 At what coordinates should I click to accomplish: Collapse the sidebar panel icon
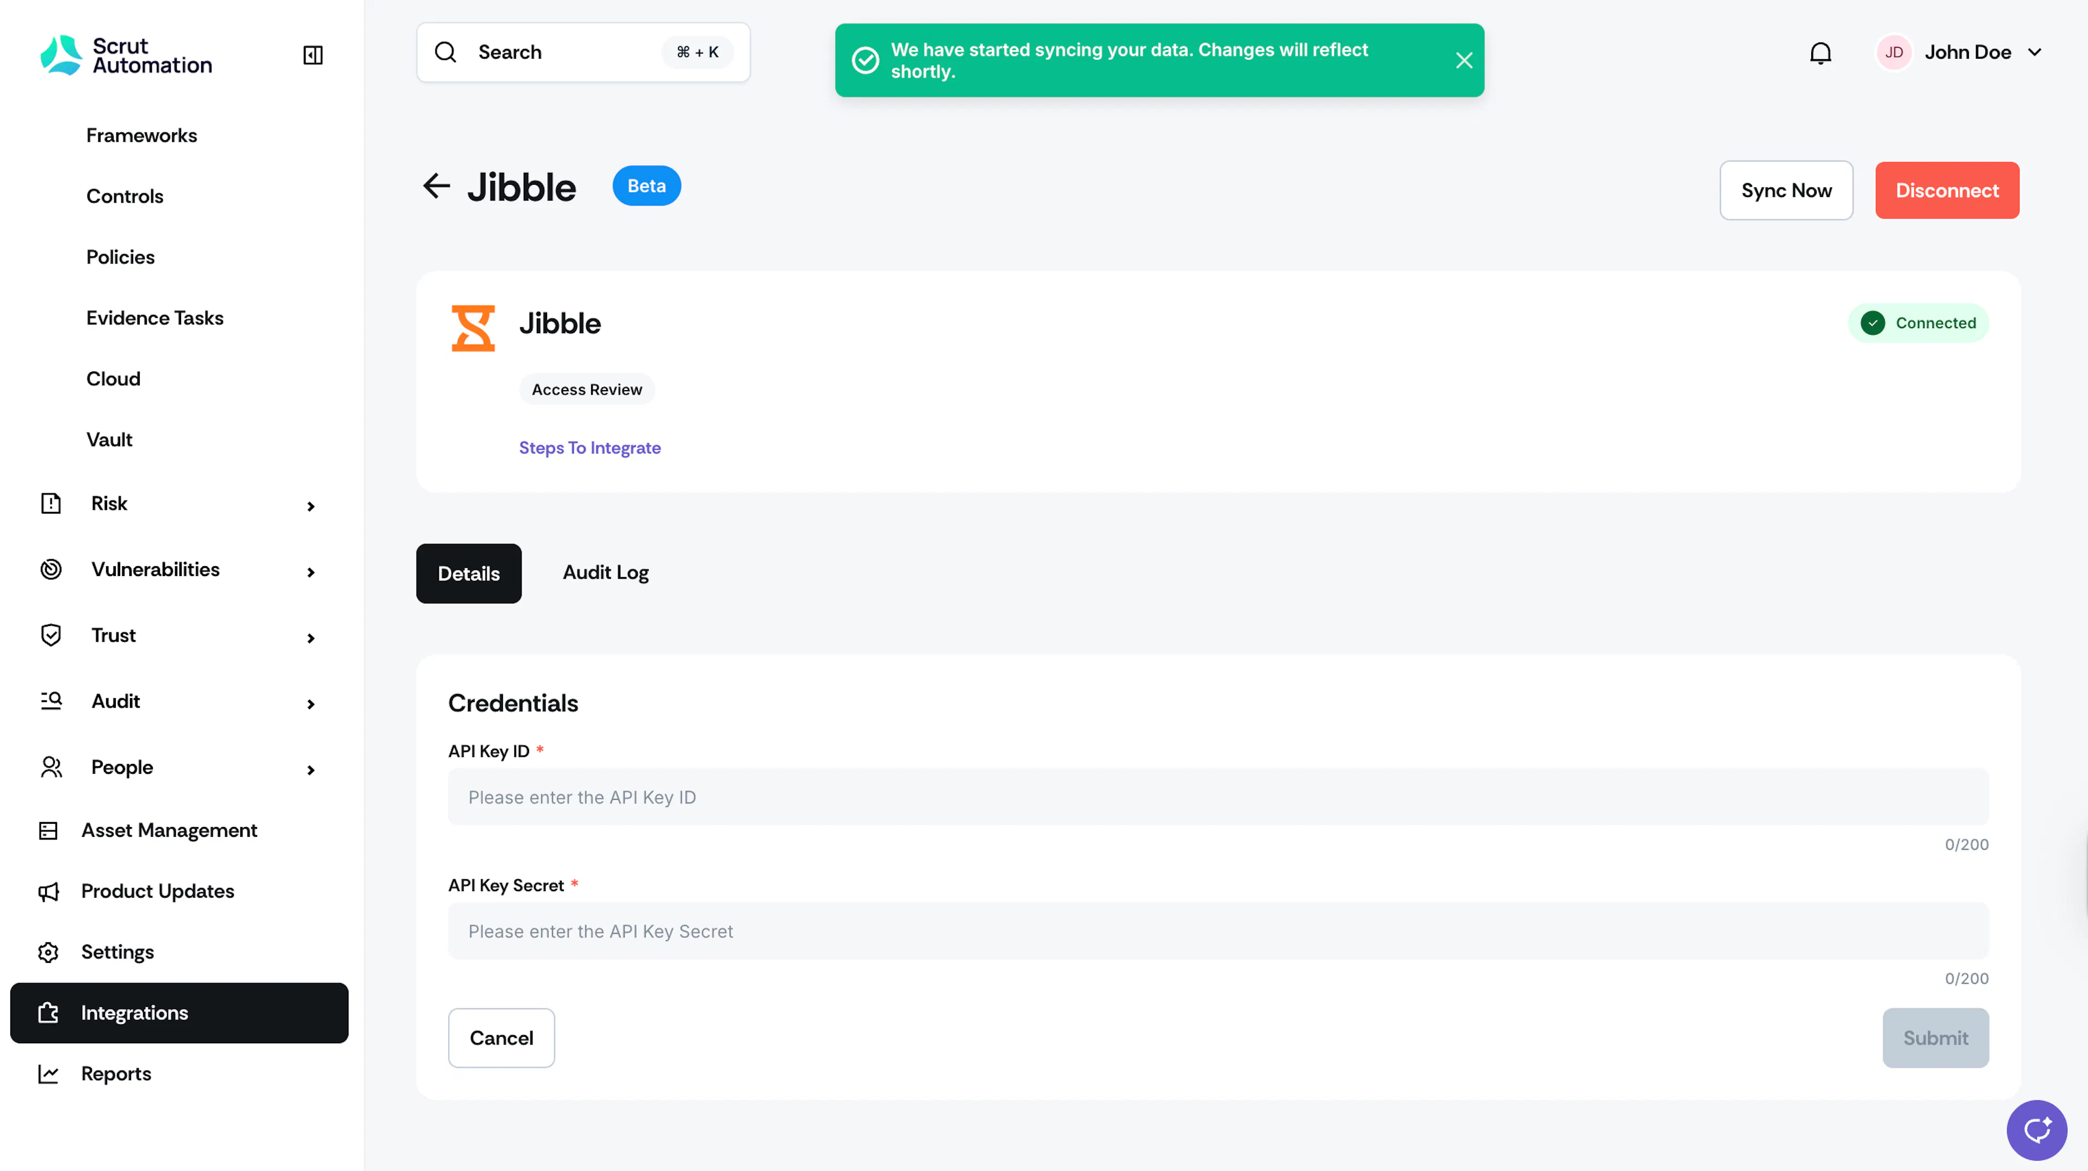click(313, 54)
